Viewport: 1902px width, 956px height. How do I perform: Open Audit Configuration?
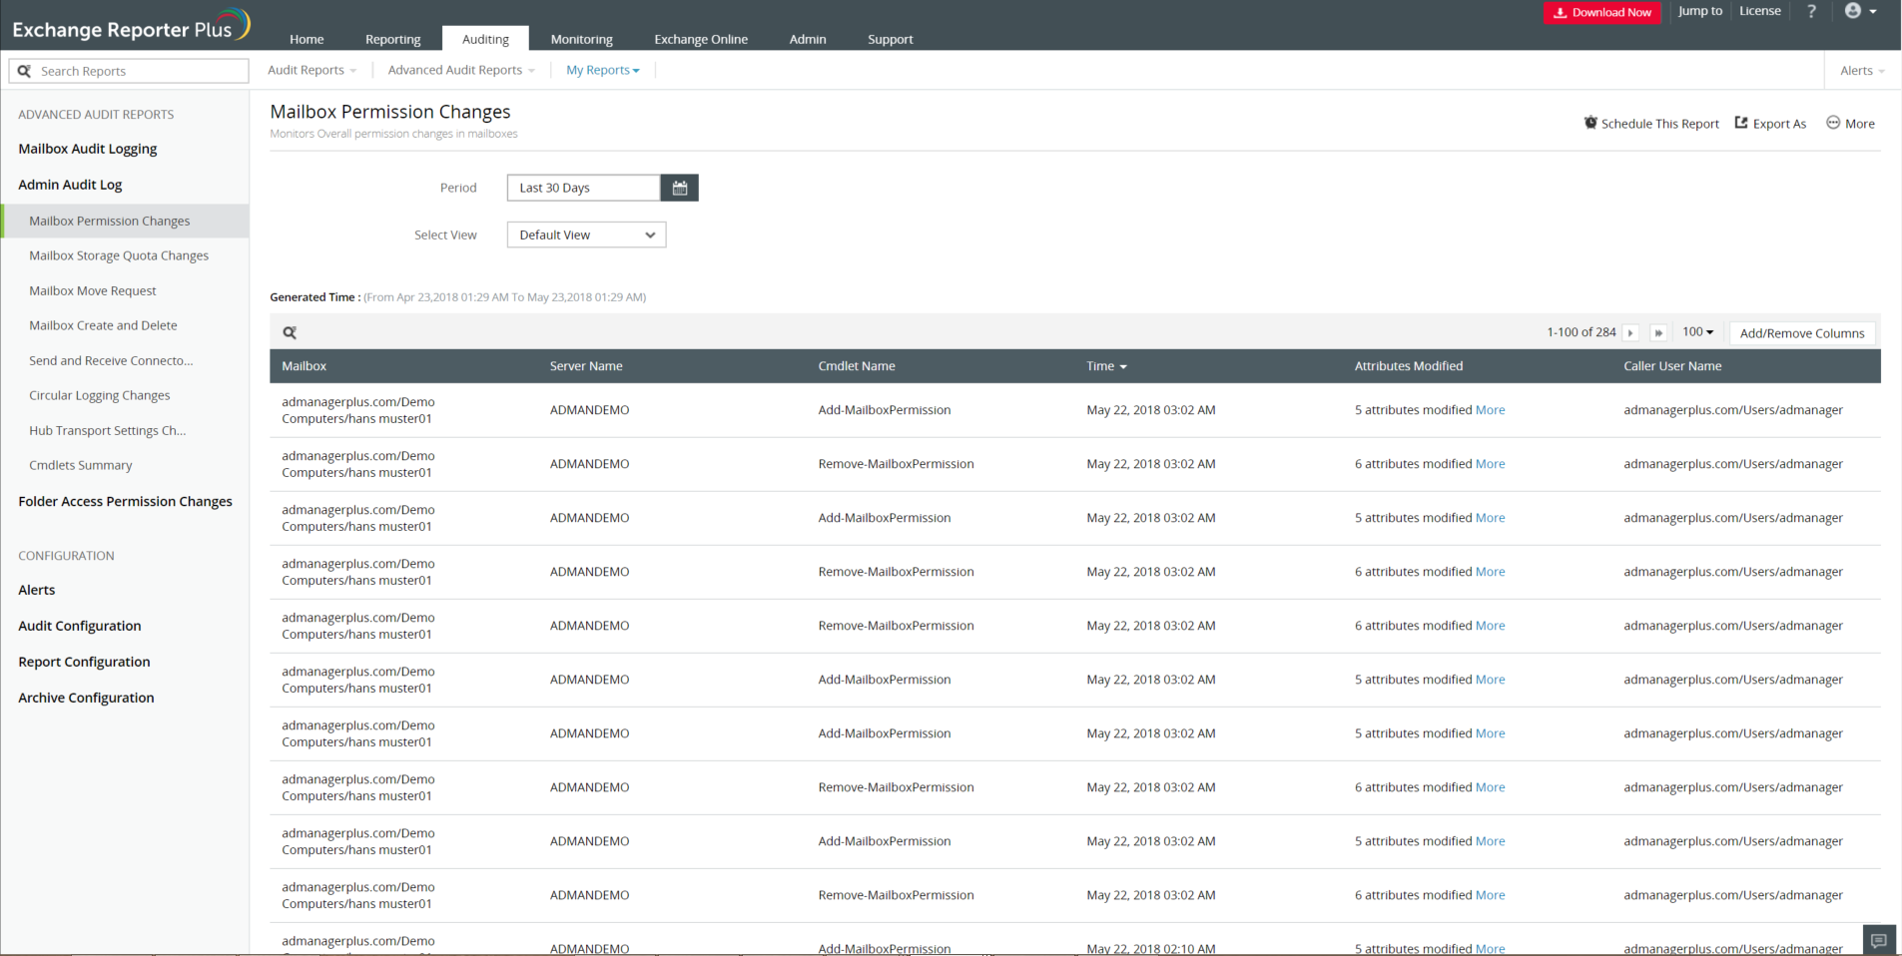pyautogui.click(x=80, y=626)
